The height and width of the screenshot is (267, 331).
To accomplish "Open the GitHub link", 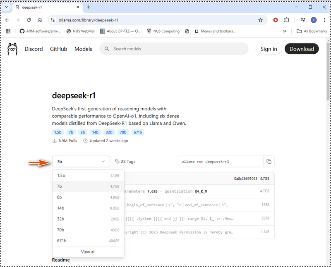I will click(x=58, y=49).
